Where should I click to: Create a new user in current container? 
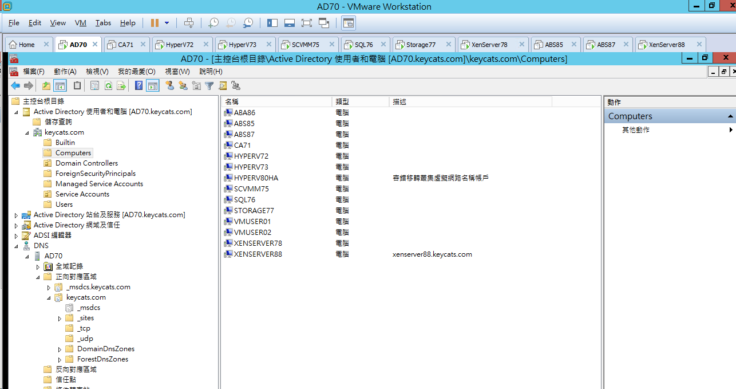point(169,86)
